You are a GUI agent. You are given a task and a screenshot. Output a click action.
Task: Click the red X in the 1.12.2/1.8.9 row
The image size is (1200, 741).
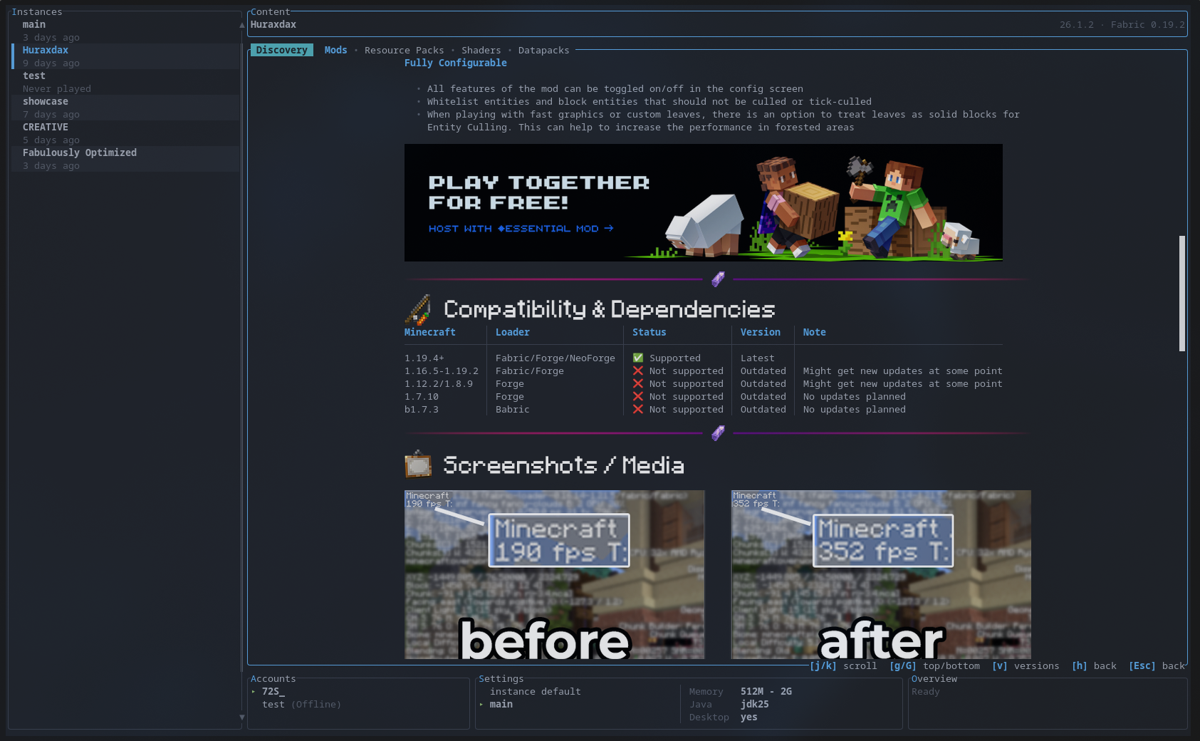tap(638, 383)
